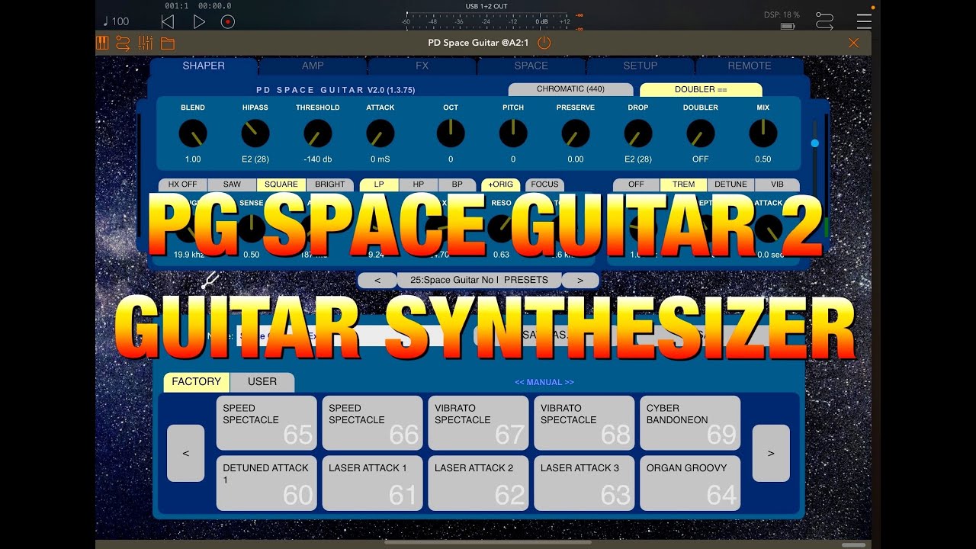Click the THRESHOLD knob
The height and width of the screenshot is (549, 976).
(318, 133)
